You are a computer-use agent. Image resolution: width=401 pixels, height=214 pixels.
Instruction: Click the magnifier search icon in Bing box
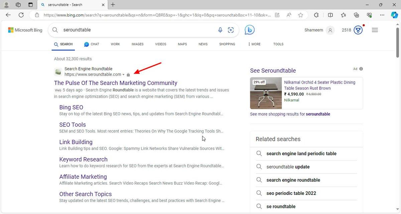(x=55, y=30)
